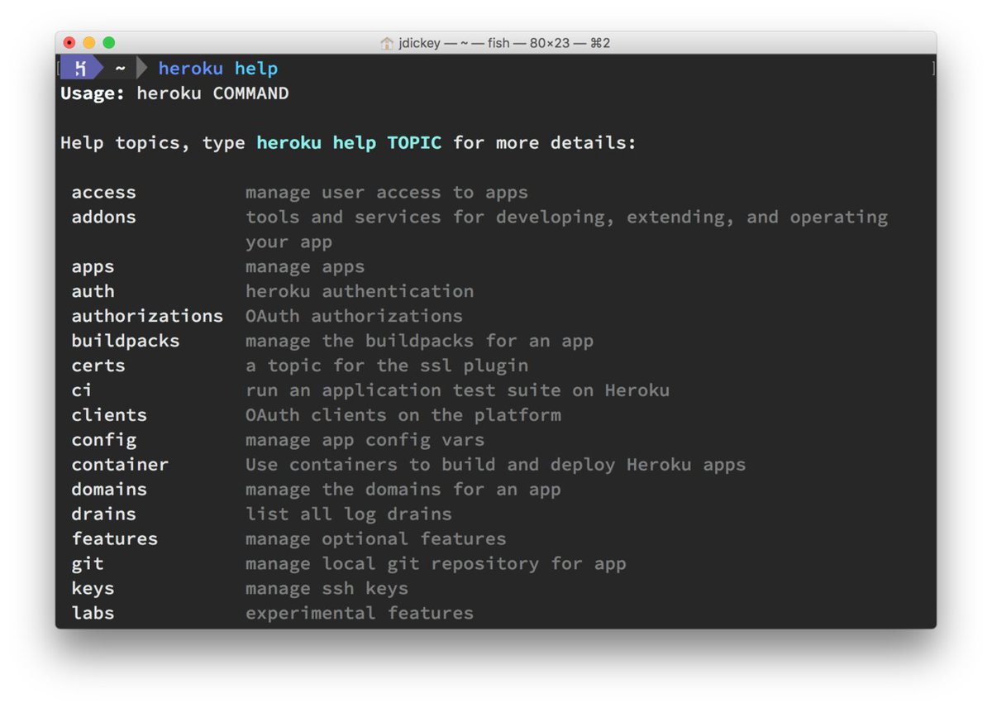Click the 'buildpacks' topic name
The height and width of the screenshot is (708, 992).
click(x=126, y=341)
